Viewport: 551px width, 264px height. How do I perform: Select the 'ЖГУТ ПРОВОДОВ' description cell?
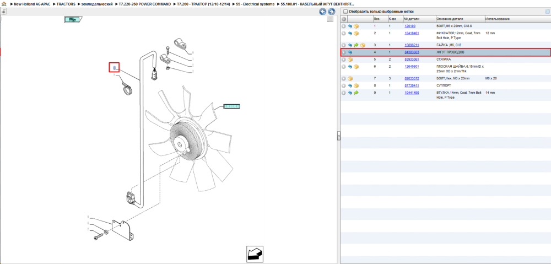pyautogui.click(x=450, y=52)
